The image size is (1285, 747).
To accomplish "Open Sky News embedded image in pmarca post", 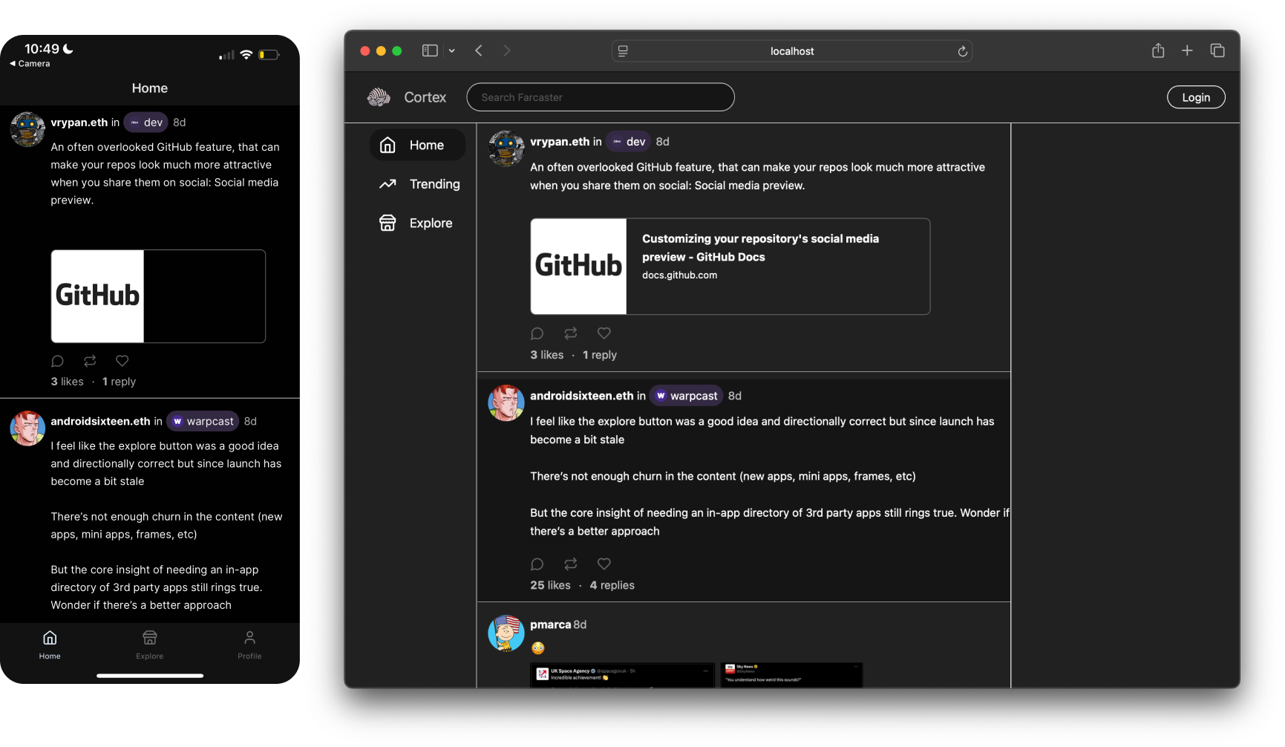I will (x=791, y=675).
